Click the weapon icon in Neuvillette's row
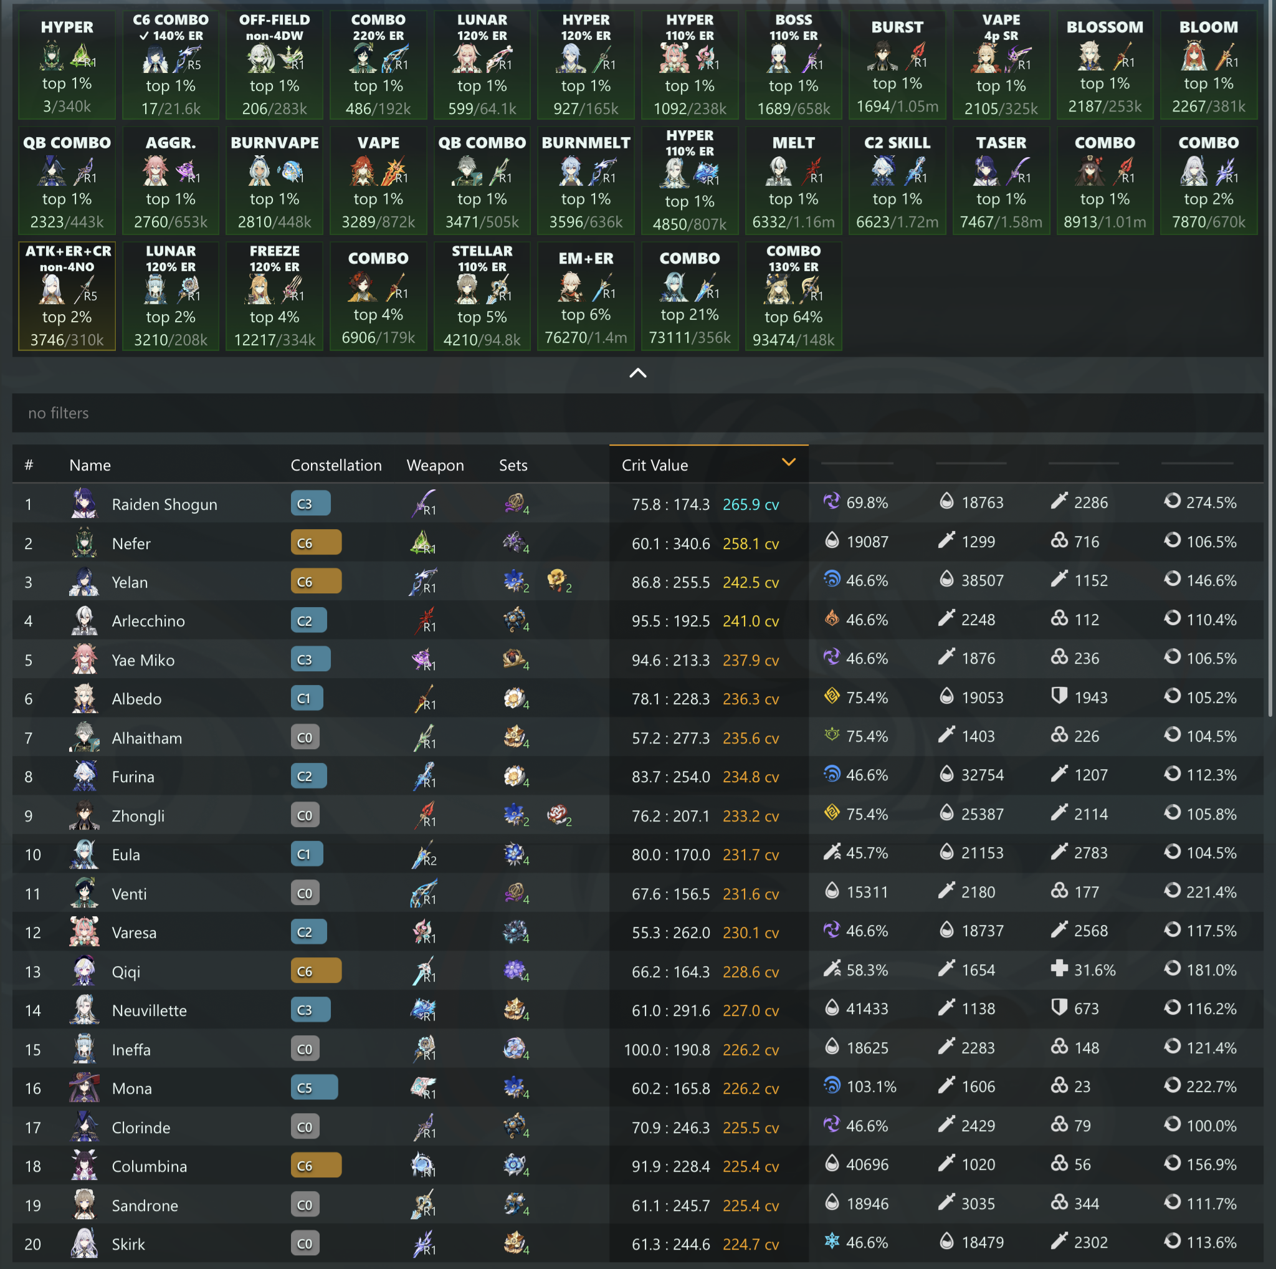The height and width of the screenshot is (1269, 1276). [423, 1010]
